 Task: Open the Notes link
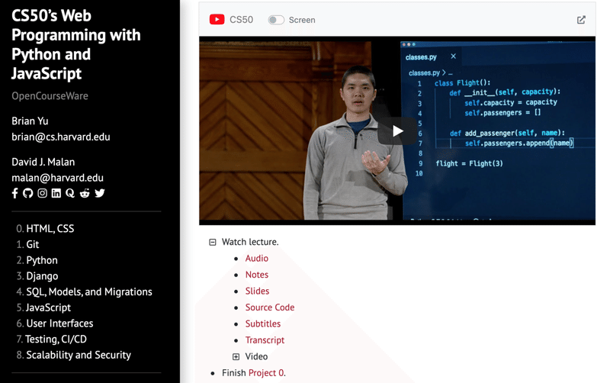[257, 275]
